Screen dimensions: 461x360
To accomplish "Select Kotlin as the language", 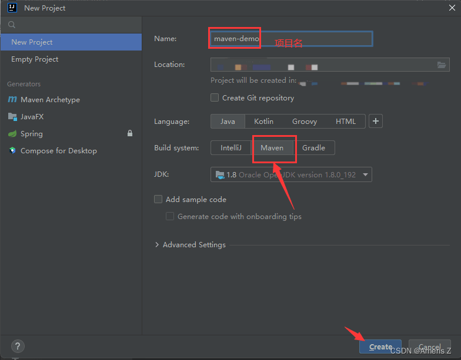I will pos(263,121).
